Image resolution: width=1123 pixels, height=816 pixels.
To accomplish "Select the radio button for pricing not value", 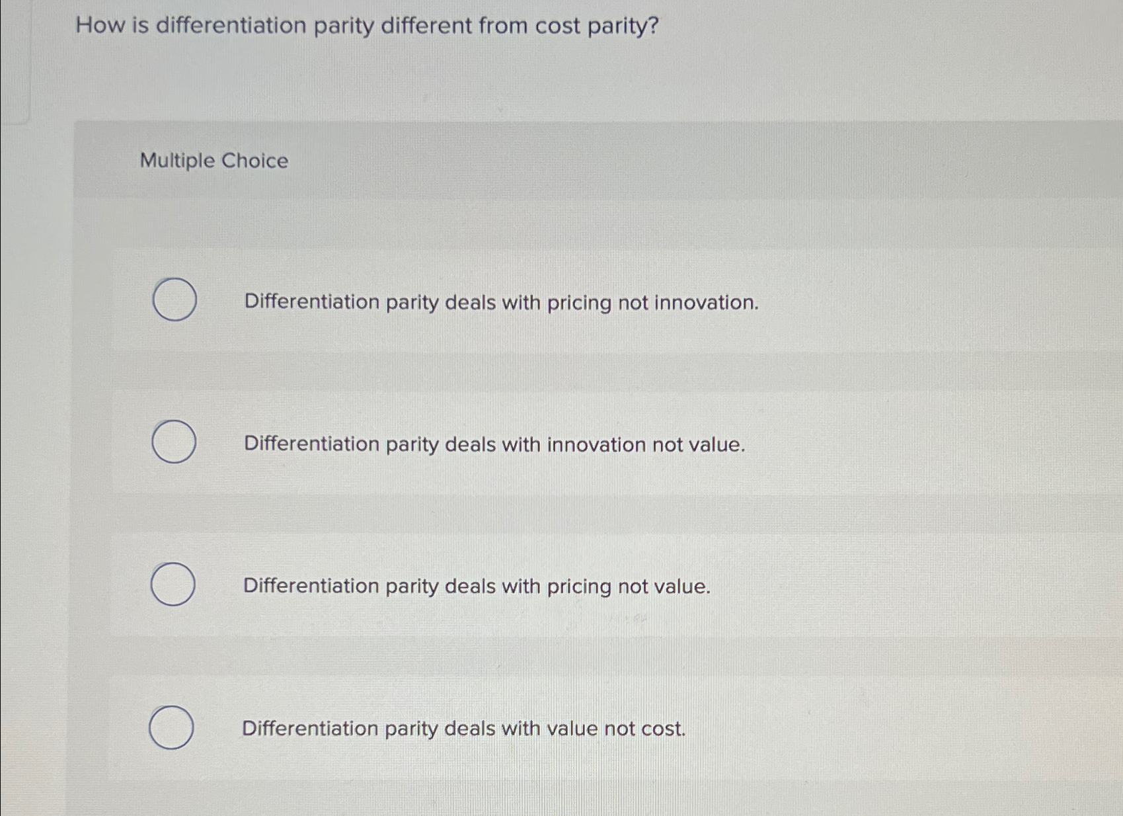I will tap(174, 585).
